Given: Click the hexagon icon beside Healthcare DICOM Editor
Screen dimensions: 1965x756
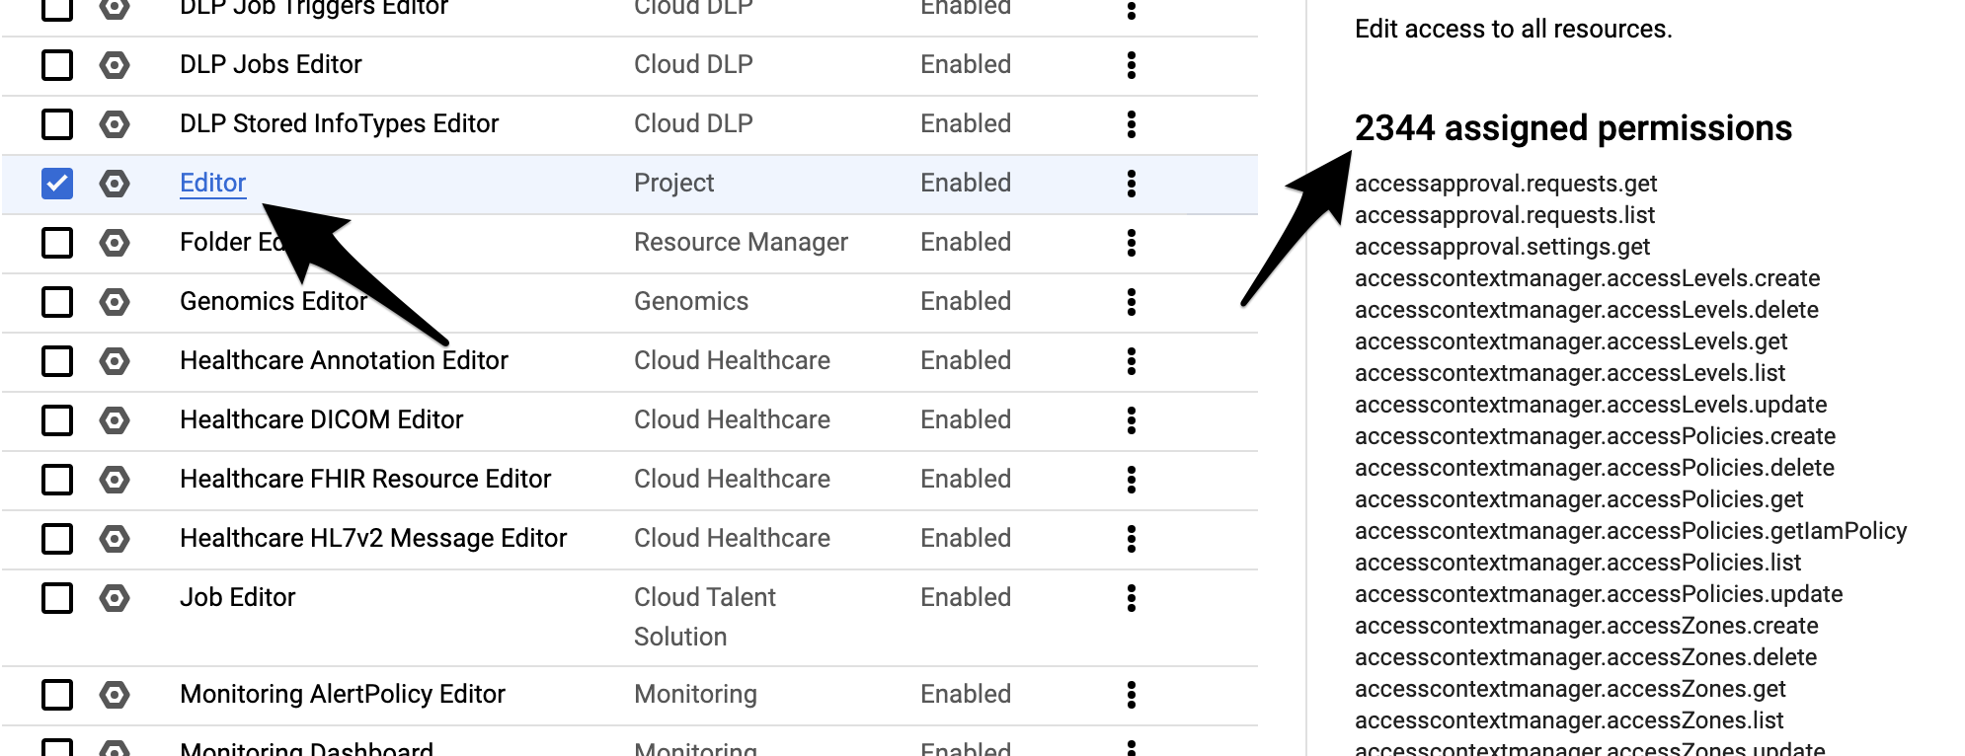Looking at the screenshot, I should pos(115,420).
